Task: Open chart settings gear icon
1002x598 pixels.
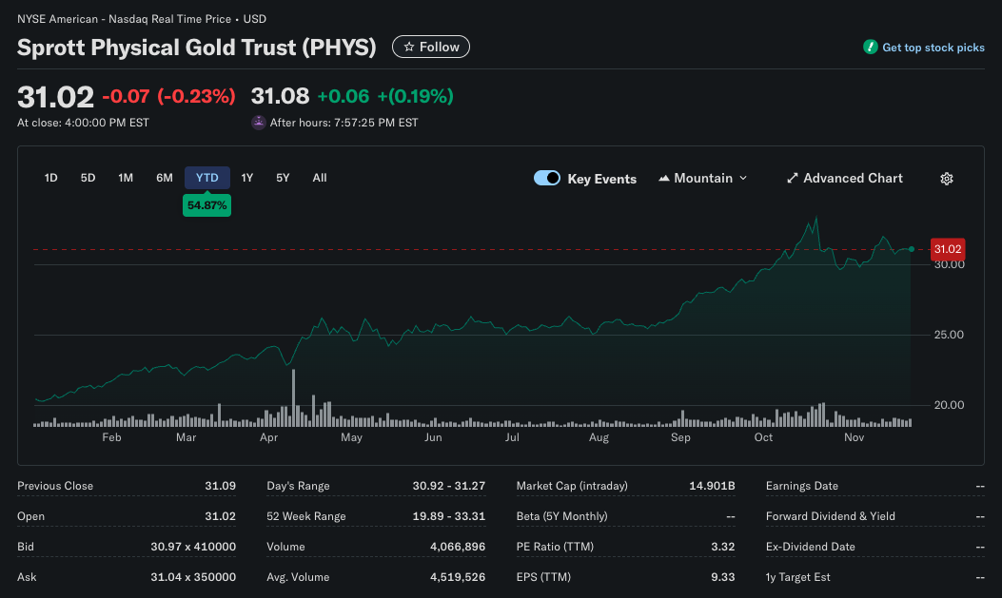Action: coord(946,179)
